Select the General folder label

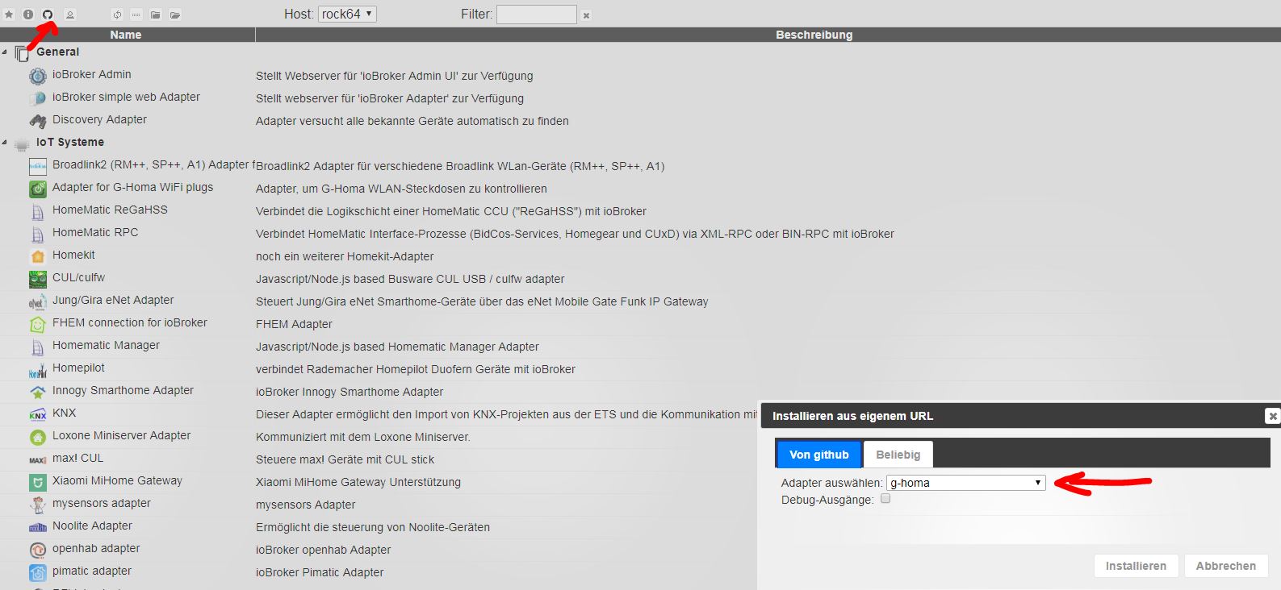click(x=57, y=52)
